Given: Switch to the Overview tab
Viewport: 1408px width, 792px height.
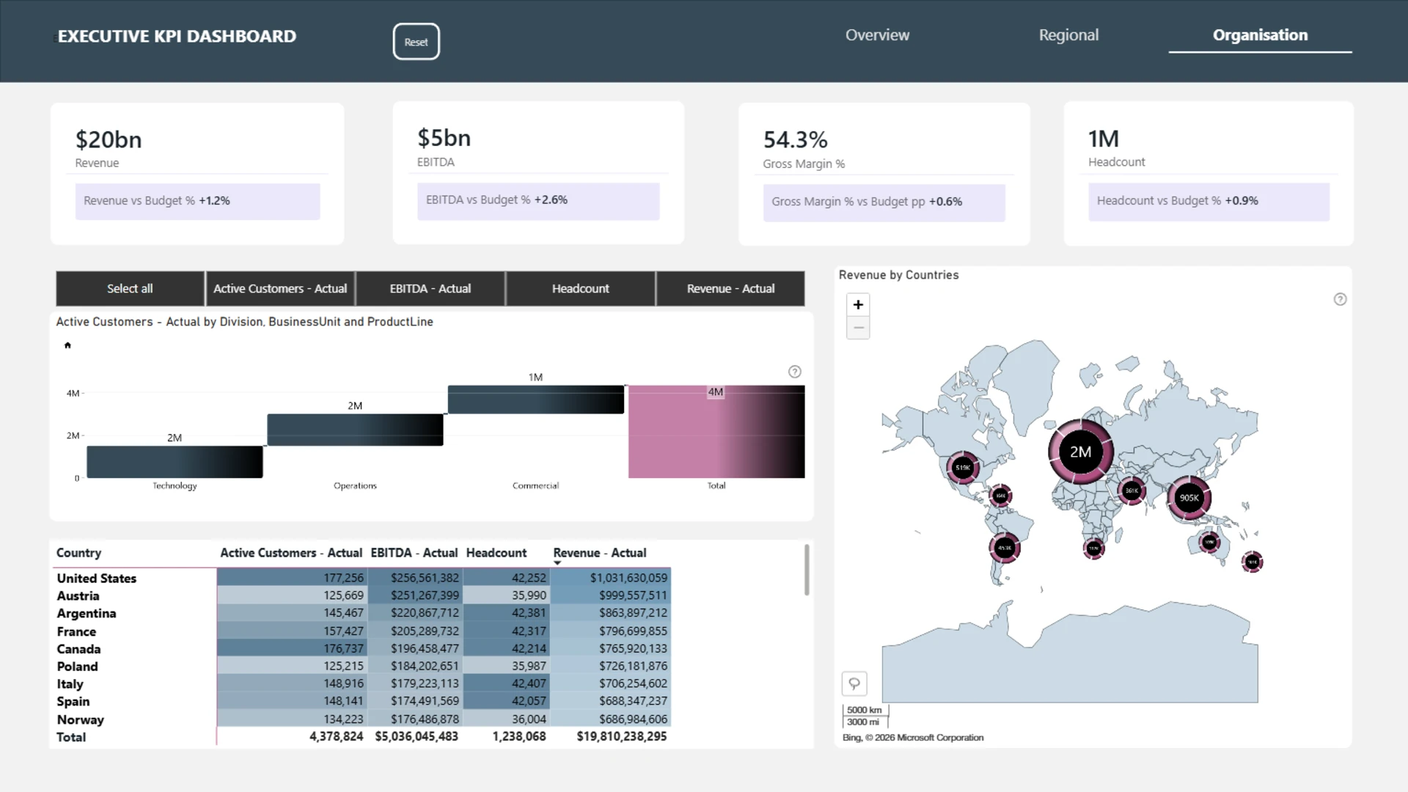Looking at the screenshot, I should pyautogui.click(x=877, y=35).
